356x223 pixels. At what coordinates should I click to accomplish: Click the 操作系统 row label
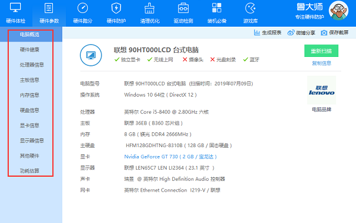point(90,95)
